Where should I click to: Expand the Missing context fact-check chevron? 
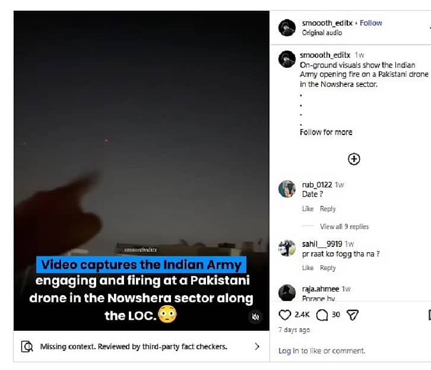257,346
